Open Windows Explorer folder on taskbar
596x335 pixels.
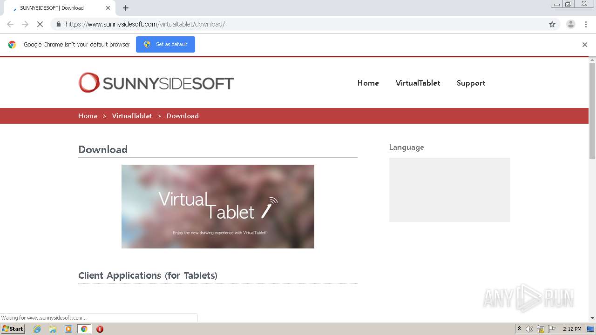point(53,329)
